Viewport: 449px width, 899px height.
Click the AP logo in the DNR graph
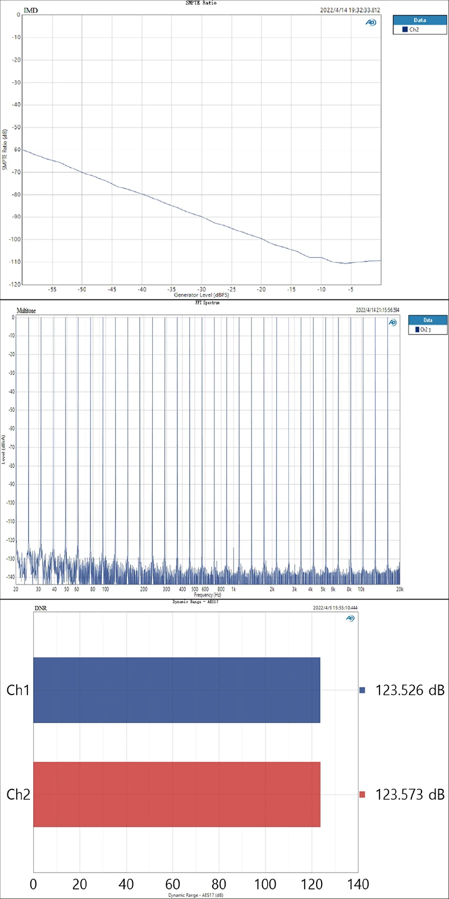350,618
